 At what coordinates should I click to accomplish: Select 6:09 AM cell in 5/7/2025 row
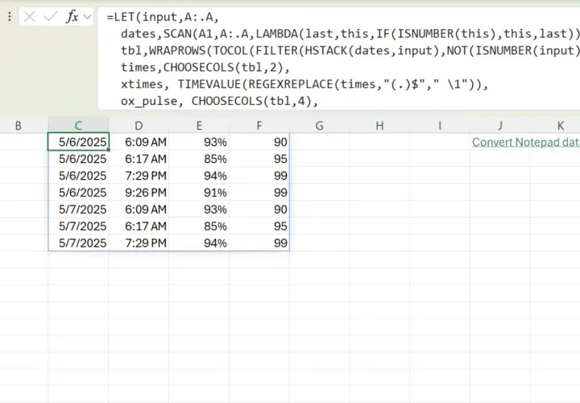pos(139,210)
